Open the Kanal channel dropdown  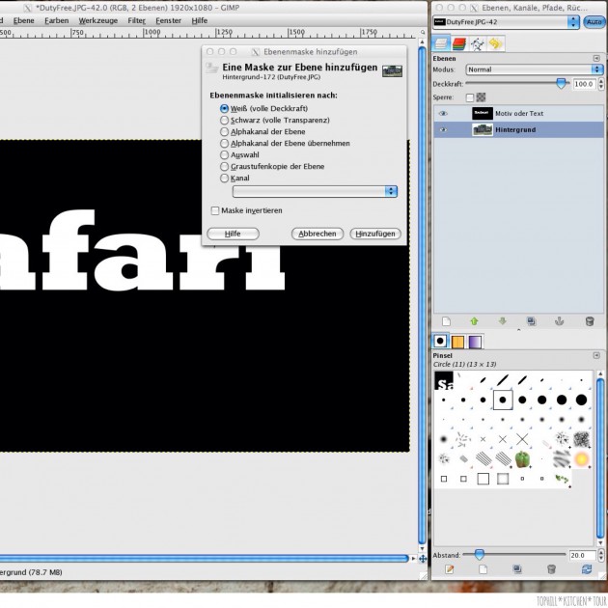(x=315, y=191)
